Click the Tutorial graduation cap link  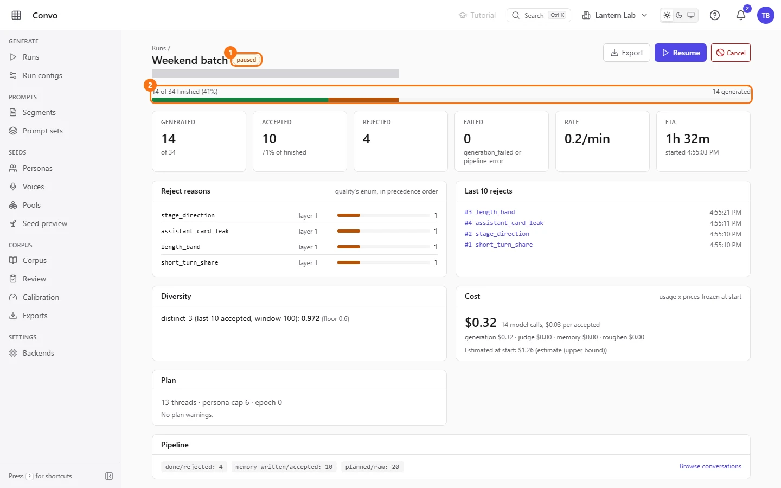477,15
